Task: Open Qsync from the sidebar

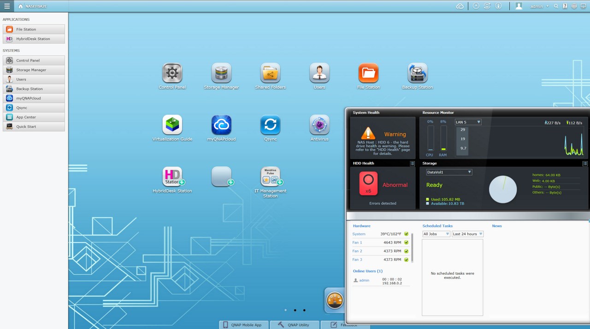Action: tap(34, 108)
